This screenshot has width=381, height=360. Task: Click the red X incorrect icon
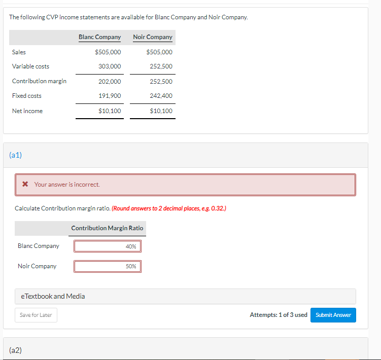point(25,184)
